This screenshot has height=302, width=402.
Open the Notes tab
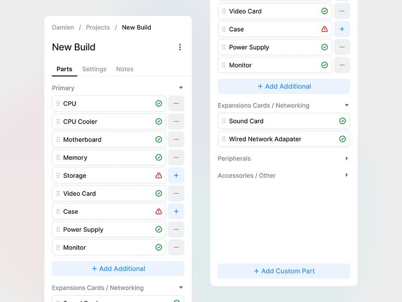tap(125, 69)
